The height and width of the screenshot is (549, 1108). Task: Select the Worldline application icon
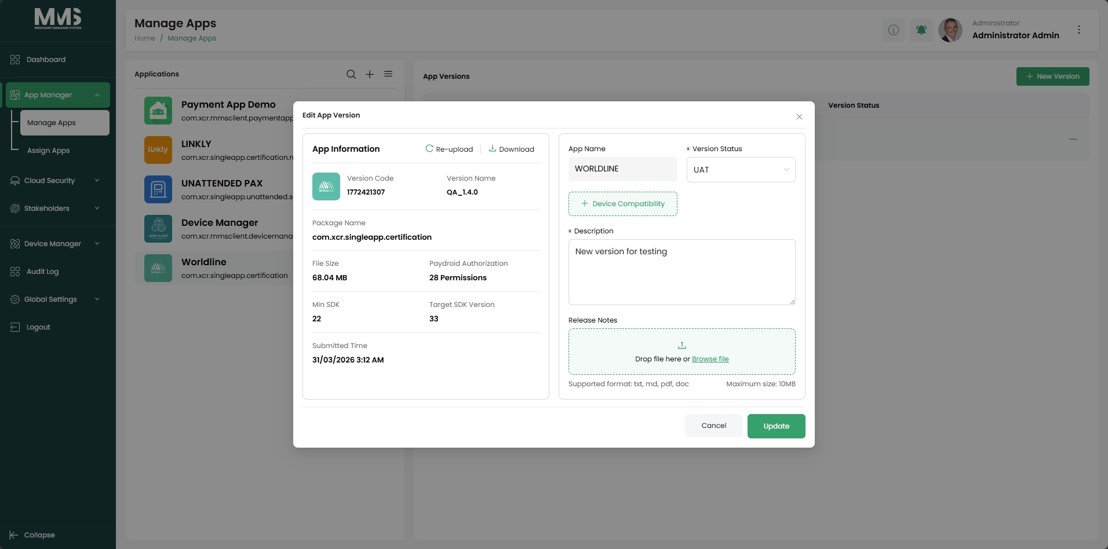click(x=158, y=268)
